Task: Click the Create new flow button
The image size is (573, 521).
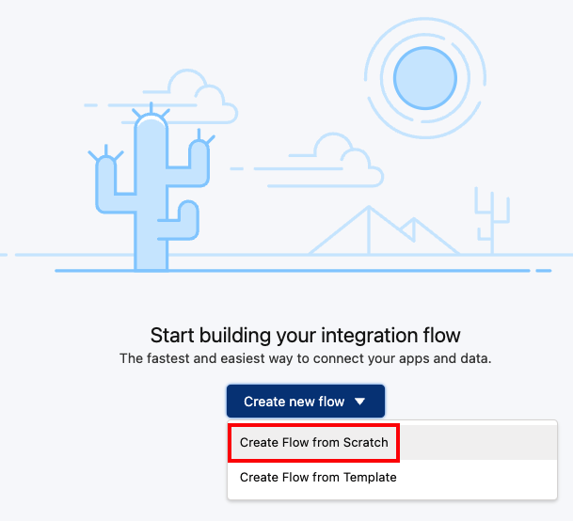Action: coord(294,402)
